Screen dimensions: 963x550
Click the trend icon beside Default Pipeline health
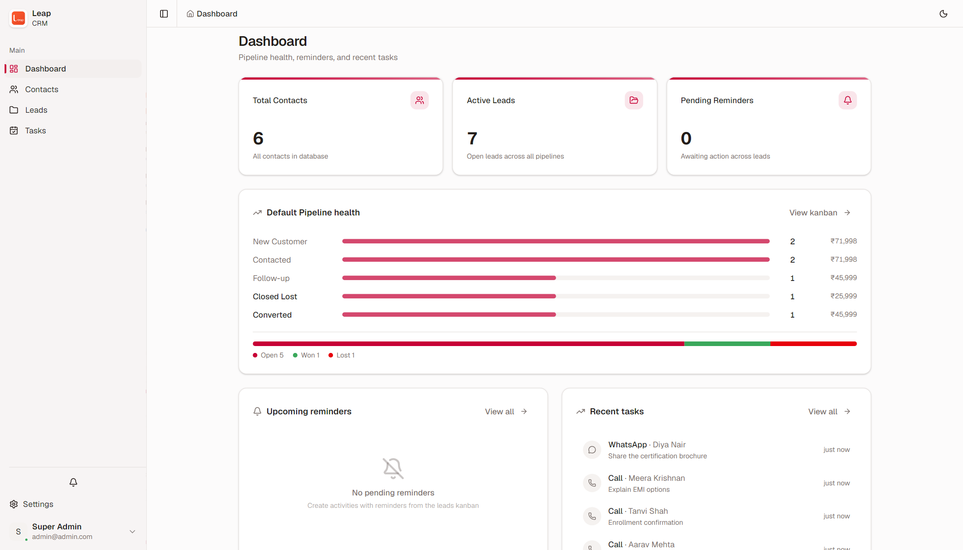257,213
